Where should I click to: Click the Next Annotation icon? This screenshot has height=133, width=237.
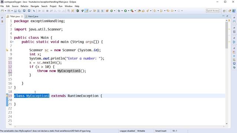point(155,11)
